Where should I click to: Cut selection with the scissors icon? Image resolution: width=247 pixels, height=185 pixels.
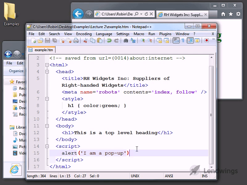coord(86,41)
